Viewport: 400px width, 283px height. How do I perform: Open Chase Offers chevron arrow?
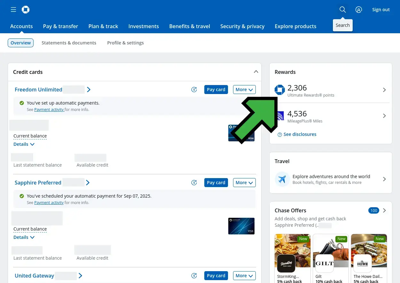[x=384, y=210]
